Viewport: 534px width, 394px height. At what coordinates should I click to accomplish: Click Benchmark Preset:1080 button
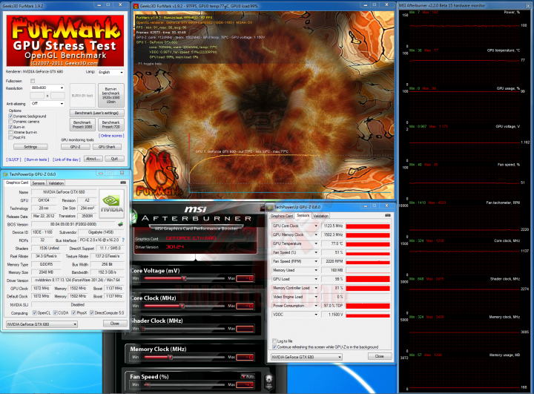coord(82,125)
